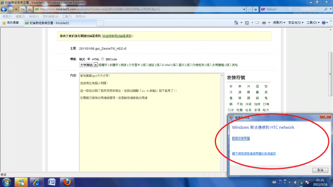
Task: Insert the 哈欠 emoticon
Action: click(266, 110)
